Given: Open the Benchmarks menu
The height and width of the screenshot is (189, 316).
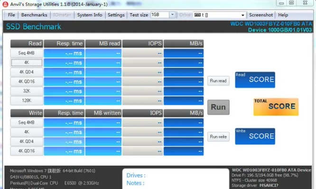Looking at the screenshot, I should [34, 15].
